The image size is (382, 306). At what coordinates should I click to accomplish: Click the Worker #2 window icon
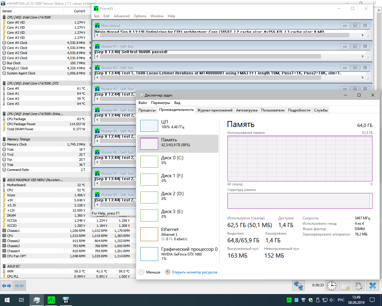pyautogui.click(x=97, y=68)
